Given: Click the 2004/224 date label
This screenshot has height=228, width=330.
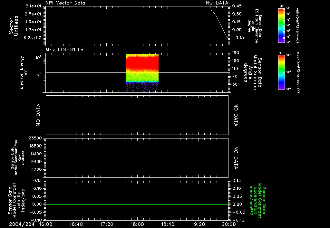Looking at the screenshot, I should 22,224.
